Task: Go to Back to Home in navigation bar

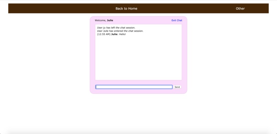Action: (x=126, y=9)
